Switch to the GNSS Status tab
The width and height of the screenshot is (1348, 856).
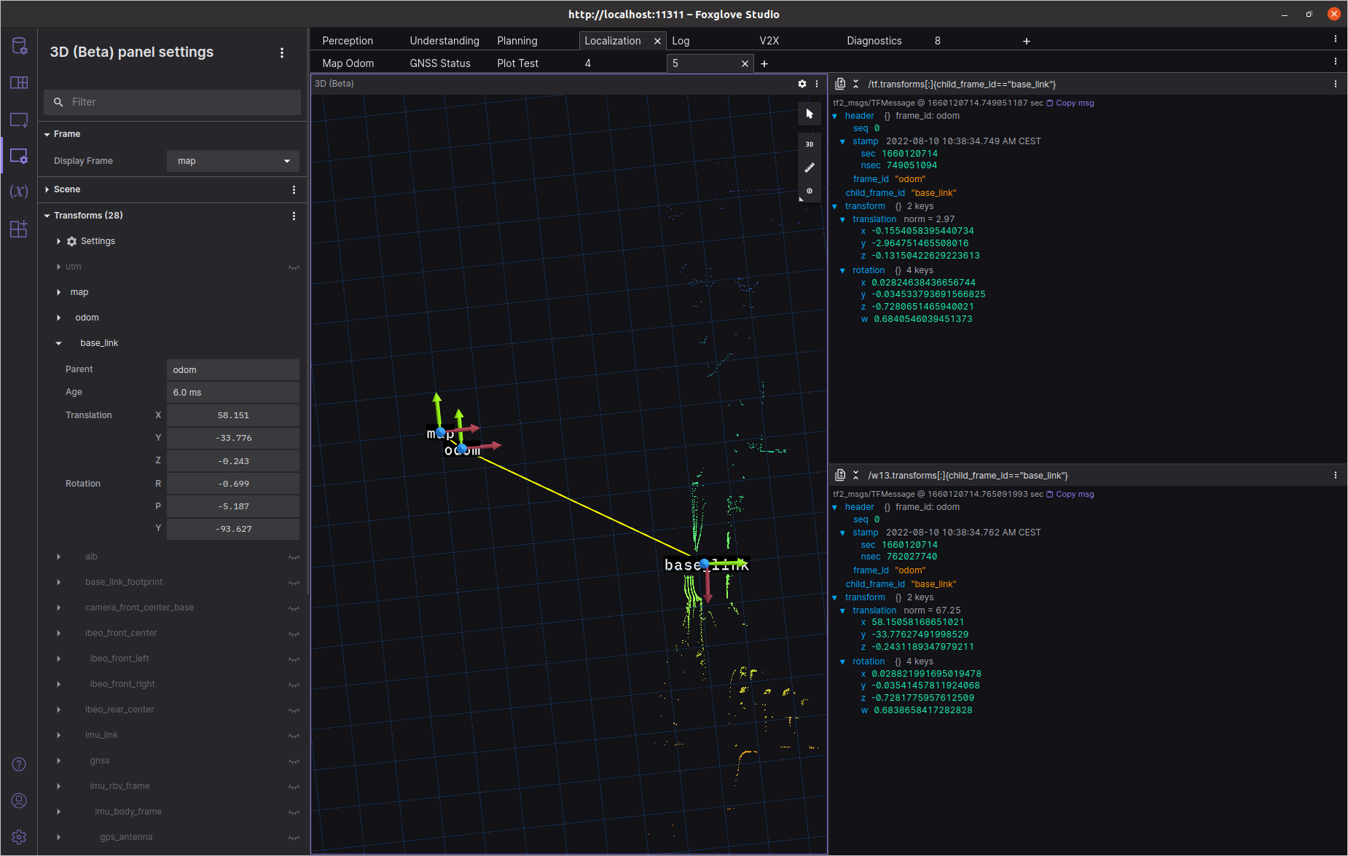(x=439, y=63)
